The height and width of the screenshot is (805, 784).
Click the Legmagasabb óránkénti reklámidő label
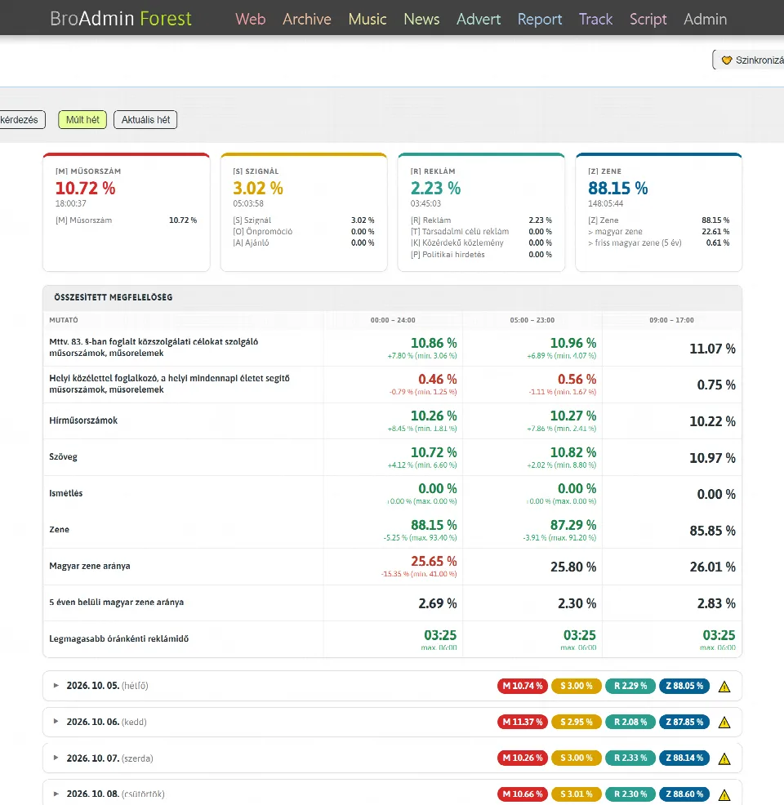click(118, 638)
